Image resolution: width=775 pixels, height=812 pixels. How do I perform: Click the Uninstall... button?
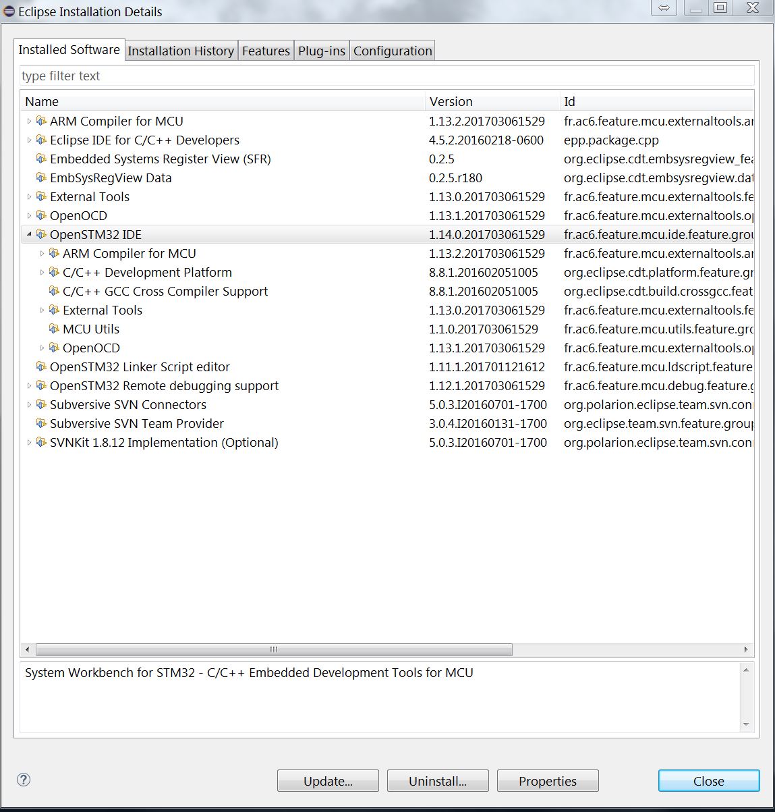click(x=437, y=781)
